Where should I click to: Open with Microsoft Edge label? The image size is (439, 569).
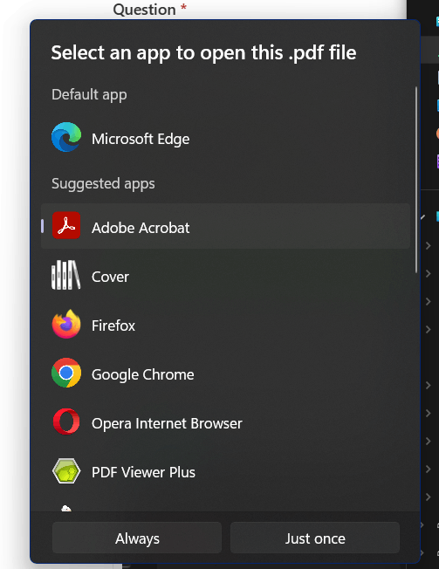(141, 139)
